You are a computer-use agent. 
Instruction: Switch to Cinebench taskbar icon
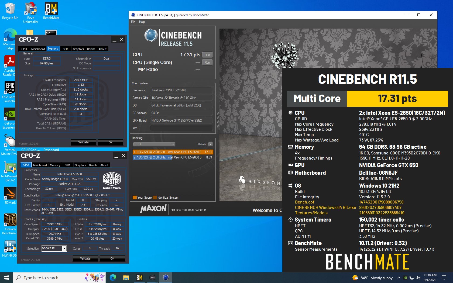pos(166,278)
